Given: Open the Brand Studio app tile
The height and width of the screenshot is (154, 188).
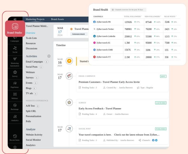Looking at the screenshot, I should coord(15,28).
